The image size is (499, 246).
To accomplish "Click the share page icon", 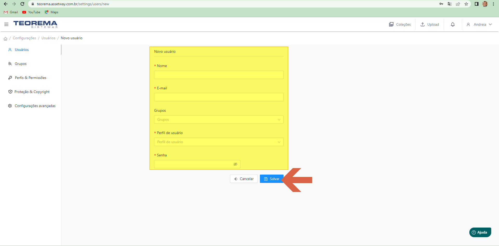I will [458, 4].
